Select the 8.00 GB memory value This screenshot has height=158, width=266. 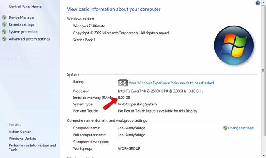[124, 98]
